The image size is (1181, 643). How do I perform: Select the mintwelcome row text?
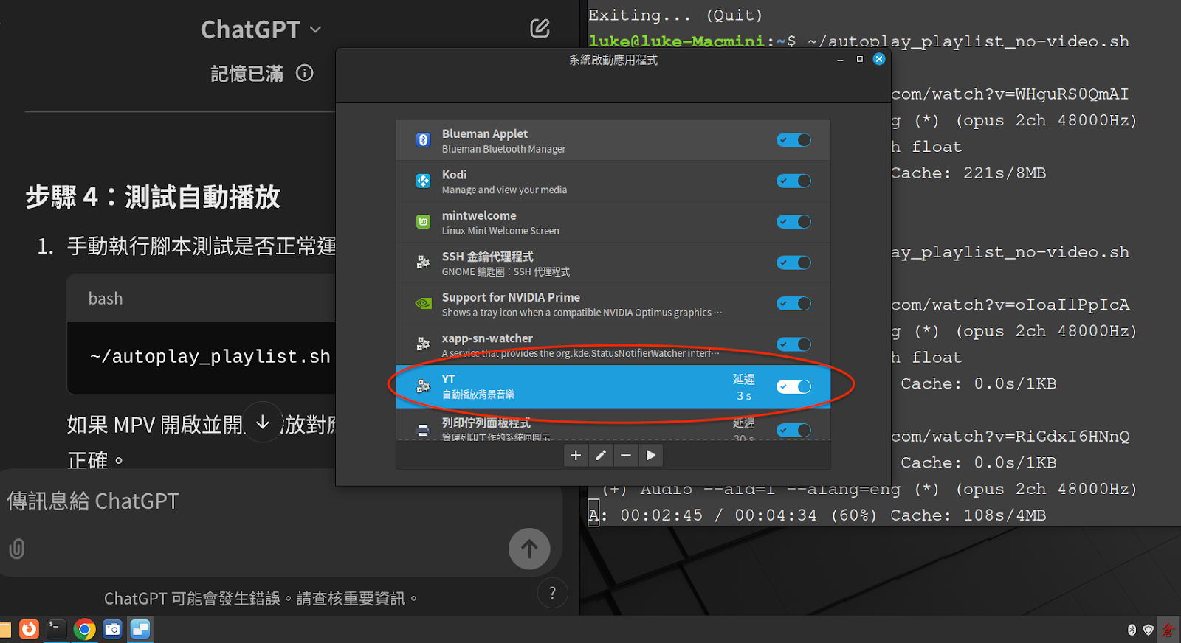(x=500, y=223)
